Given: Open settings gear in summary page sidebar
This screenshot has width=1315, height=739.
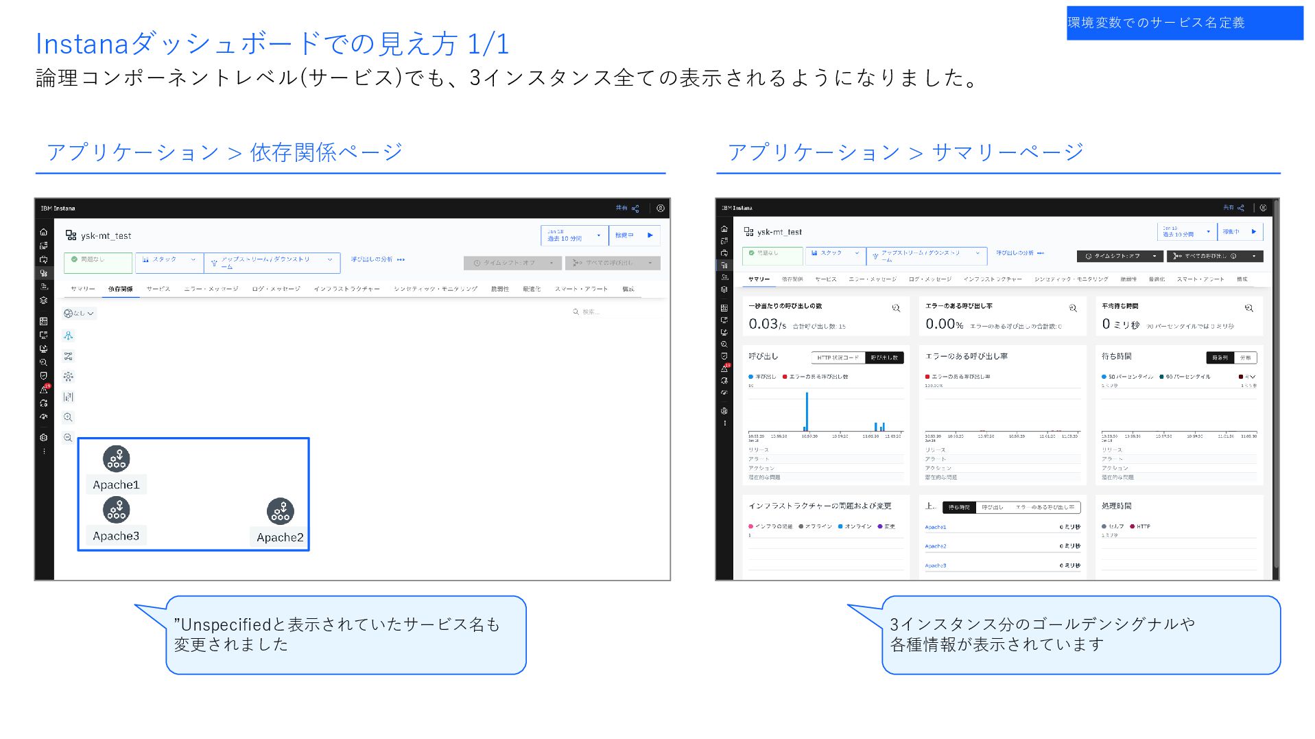Looking at the screenshot, I should click(x=724, y=411).
